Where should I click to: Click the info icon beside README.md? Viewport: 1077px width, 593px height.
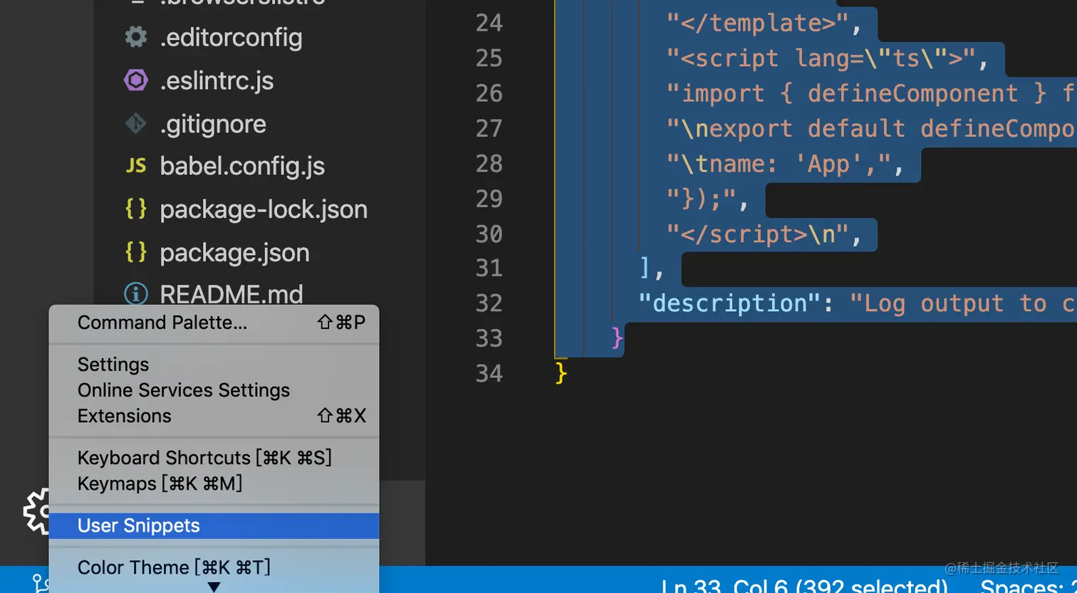point(135,293)
